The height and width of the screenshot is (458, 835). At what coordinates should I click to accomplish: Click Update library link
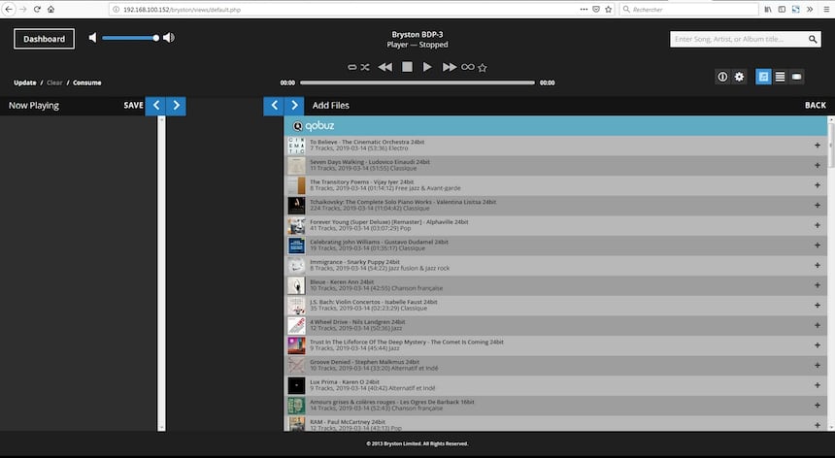click(25, 82)
